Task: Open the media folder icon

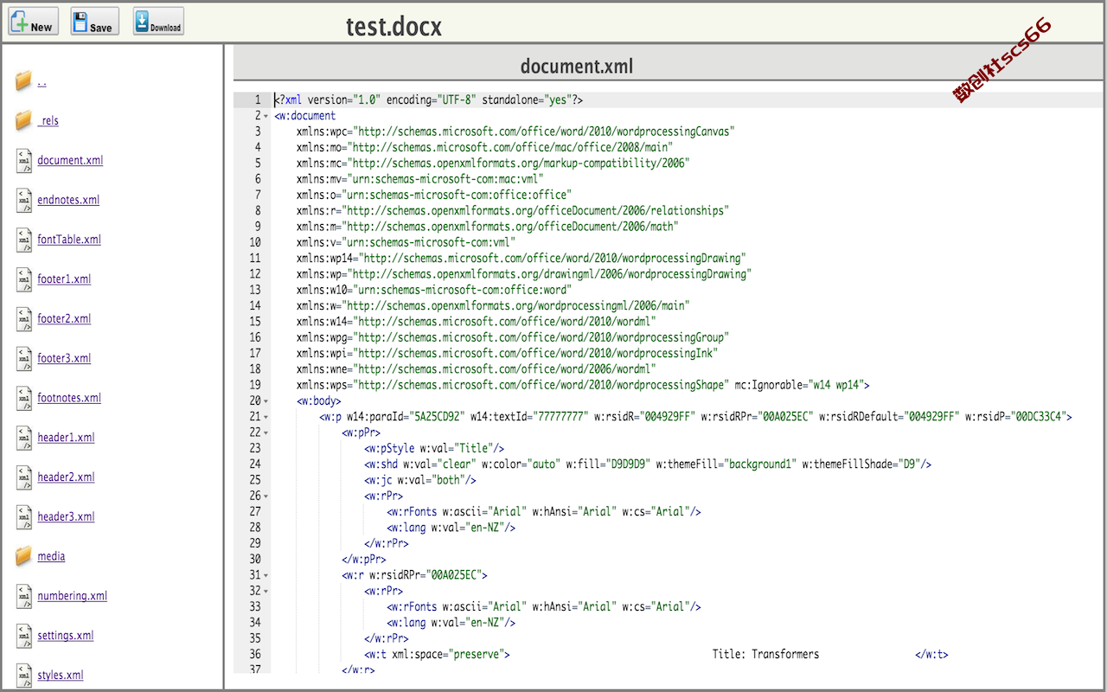Action: coord(23,556)
